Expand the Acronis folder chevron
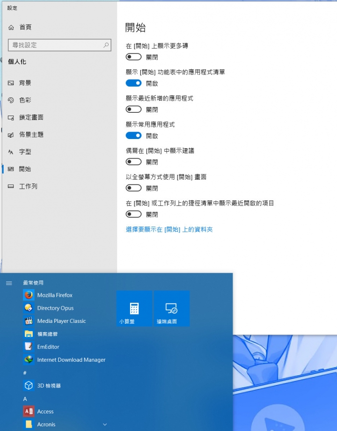 pyautogui.click(x=105, y=424)
